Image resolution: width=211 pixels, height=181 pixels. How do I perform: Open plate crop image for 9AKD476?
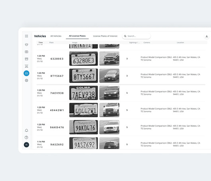pos(84,127)
